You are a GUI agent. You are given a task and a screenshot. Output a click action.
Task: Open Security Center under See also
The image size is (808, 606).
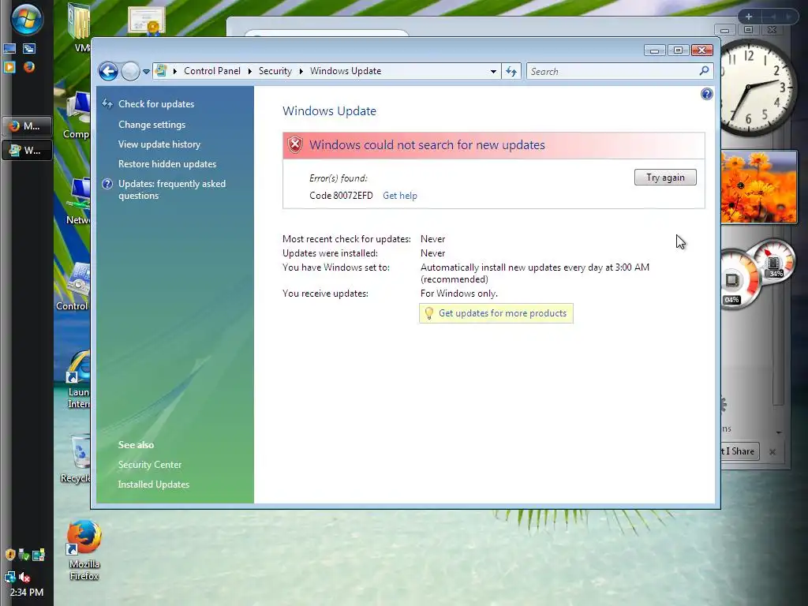pyautogui.click(x=149, y=464)
